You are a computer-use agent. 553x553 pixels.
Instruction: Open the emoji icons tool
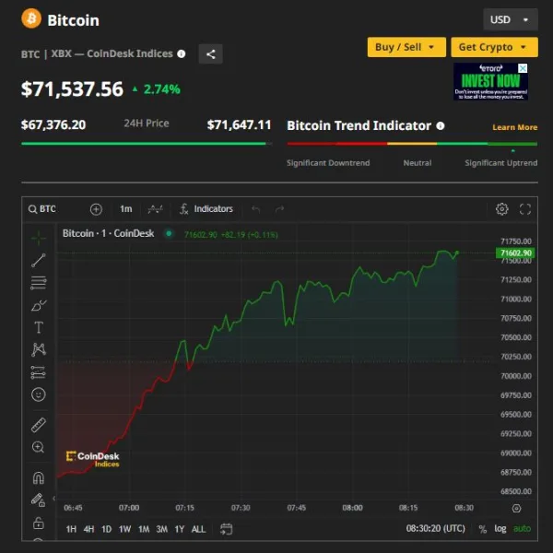coord(39,394)
